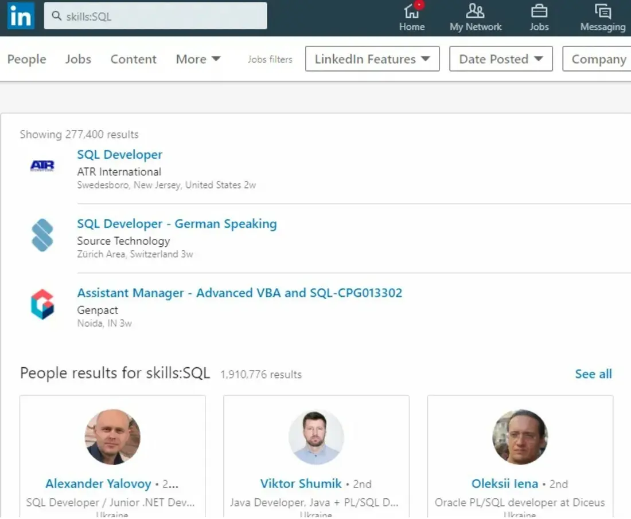The height and width of the screenshot is (519, 631).
Task: Click 'Noida, IN 3w' location text
Action: (x=104, y=323)
